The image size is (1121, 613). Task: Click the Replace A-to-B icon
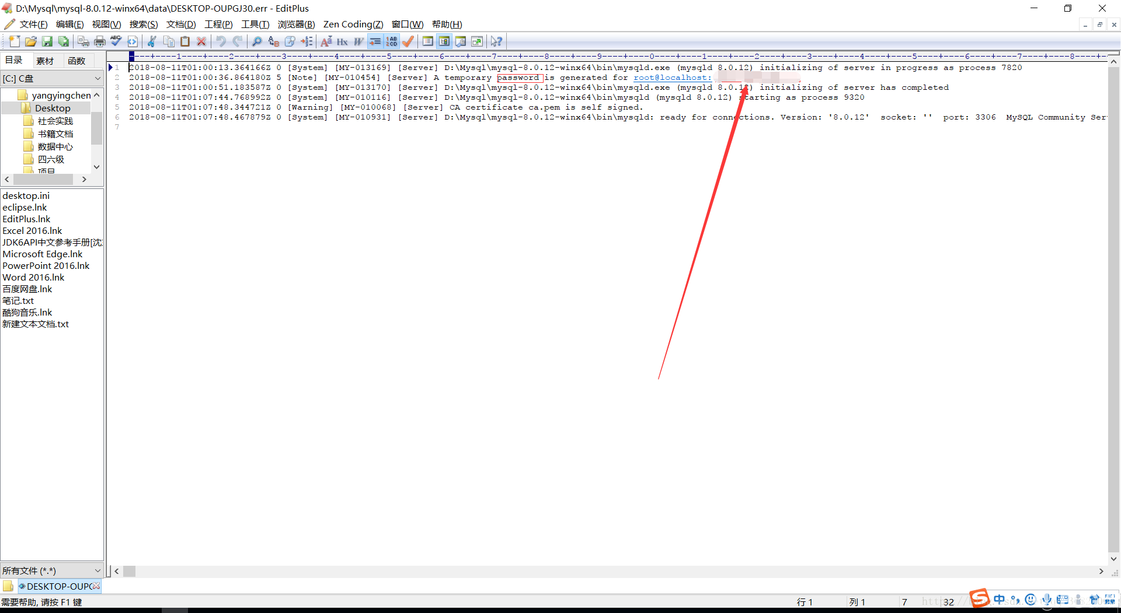(273, 41)
